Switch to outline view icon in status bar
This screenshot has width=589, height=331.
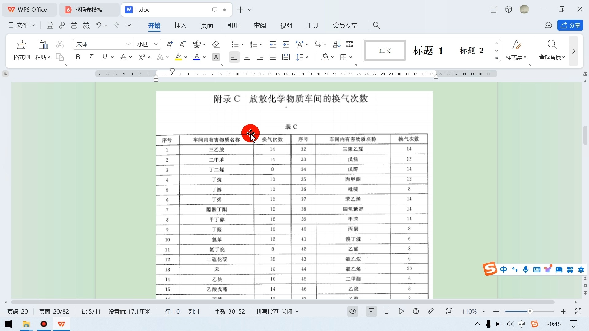(386, 311)
